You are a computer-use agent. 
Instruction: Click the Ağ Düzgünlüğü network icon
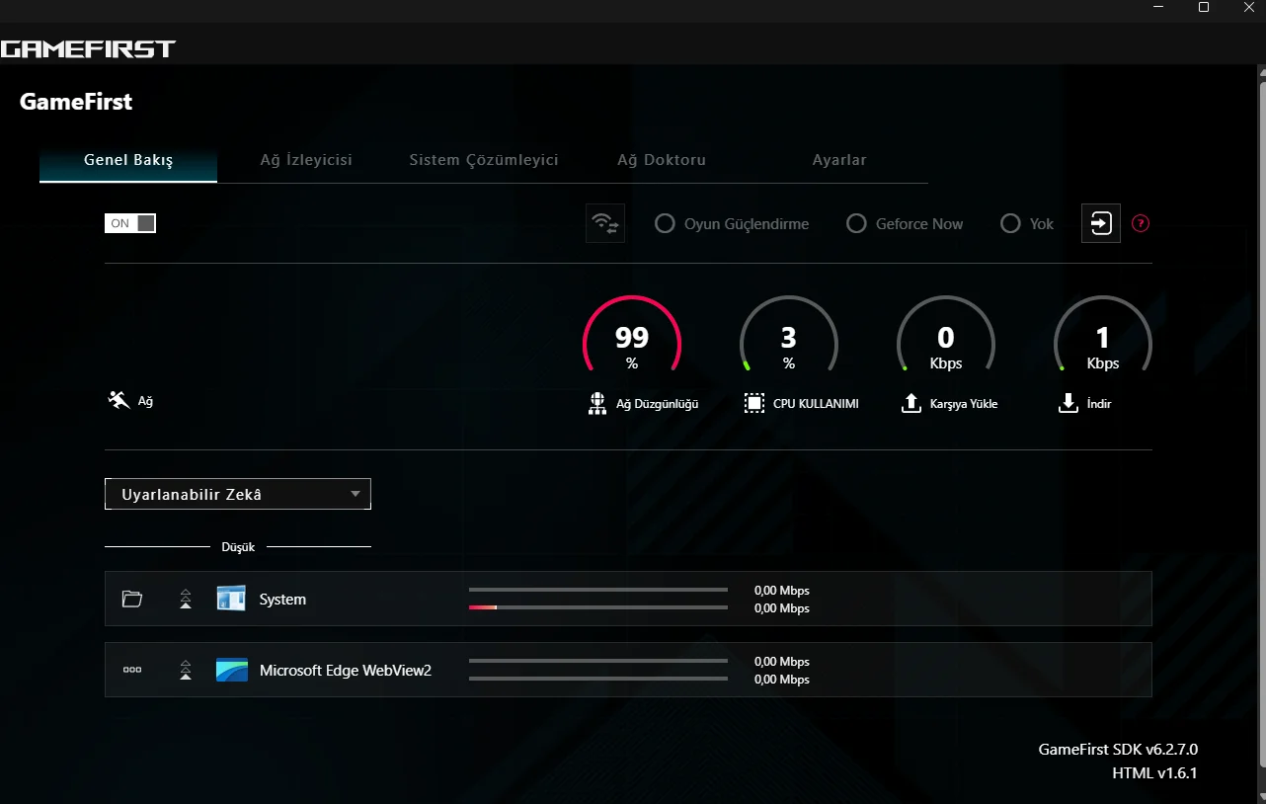[x=596, y=403]
